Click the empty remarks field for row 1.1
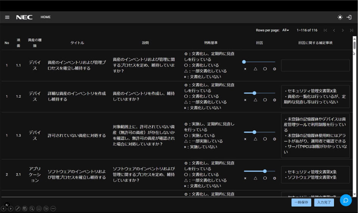The height and width of the screenshot is (213, 358). [315, 65]
